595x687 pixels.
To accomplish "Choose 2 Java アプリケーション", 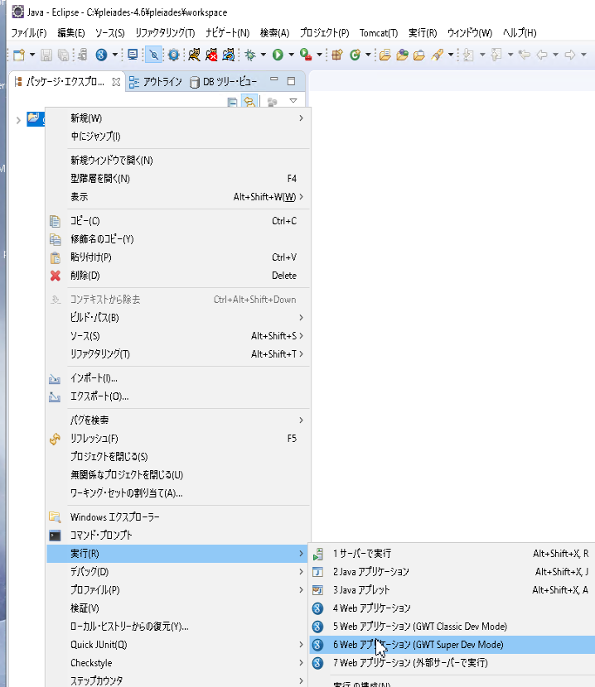I will click(x=452, y=572).
